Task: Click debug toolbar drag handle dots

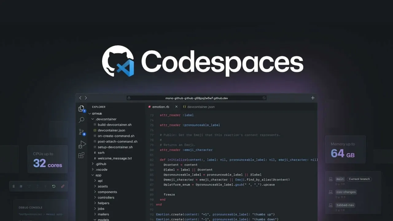Action: tap(14, 186)
